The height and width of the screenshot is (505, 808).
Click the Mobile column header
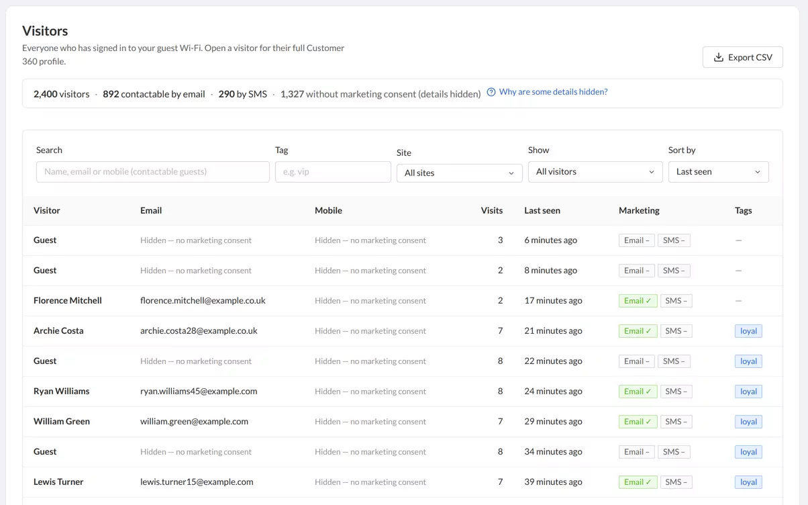click(x=328, y=210)
